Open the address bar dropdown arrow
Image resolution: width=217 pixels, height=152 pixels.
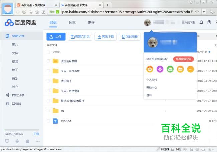pos(204,12)
